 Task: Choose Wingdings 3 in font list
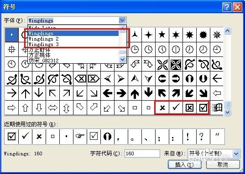(x=73, y=44)
